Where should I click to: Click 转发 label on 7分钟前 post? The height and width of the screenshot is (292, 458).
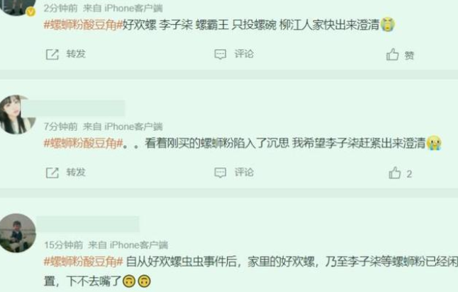pos(76,173)
